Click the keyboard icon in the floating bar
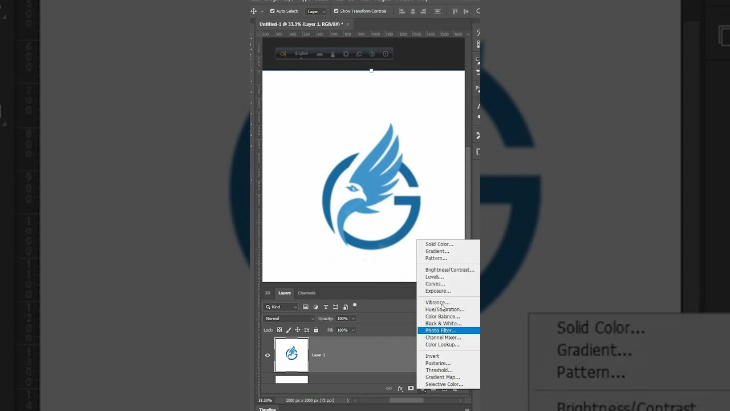The image size is (730, 411). tap(319, 54)
